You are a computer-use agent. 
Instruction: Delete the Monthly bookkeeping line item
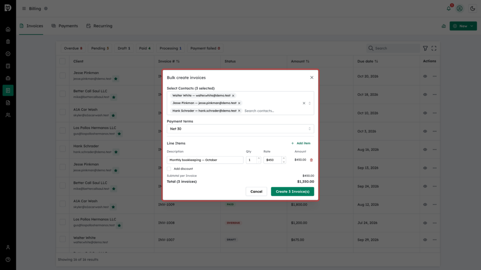(311, 160)
